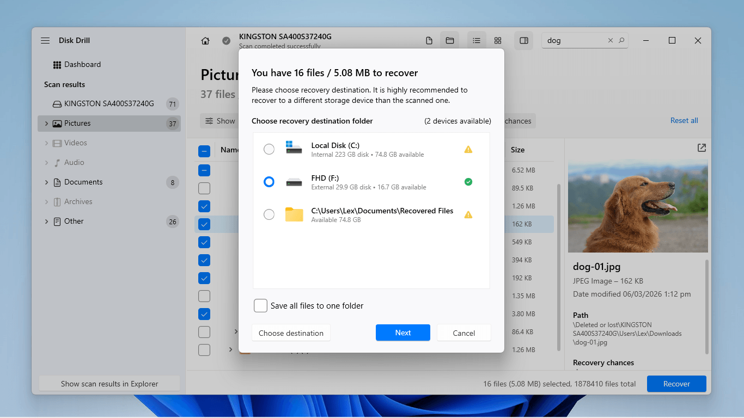Expand the Documents category arrow

46,182
